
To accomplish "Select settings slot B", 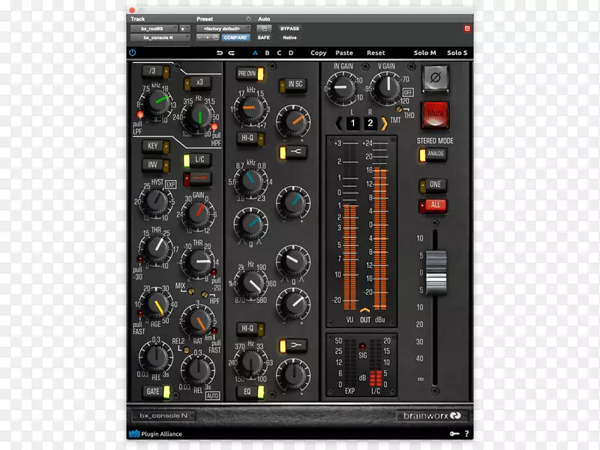I will click(267, 53).
